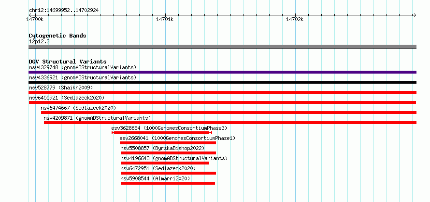
Task: Open the nsv6472951 (Sedlazeck2020) label
Action: point(158,168)
